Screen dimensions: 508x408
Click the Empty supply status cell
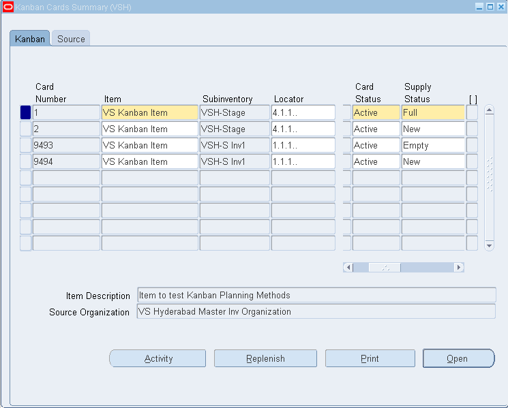[433, 145]
